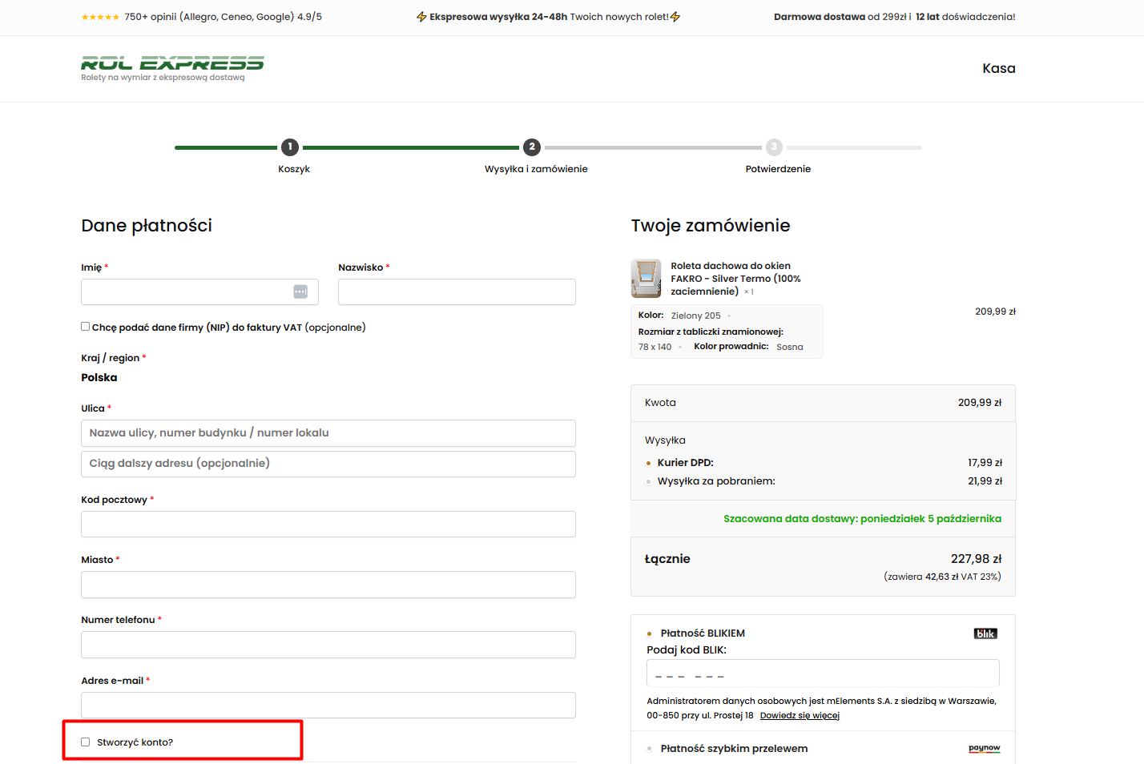Click the BLIK logo icon
The height and width of the screenshot is (764, 1144).
click(985, 633)
